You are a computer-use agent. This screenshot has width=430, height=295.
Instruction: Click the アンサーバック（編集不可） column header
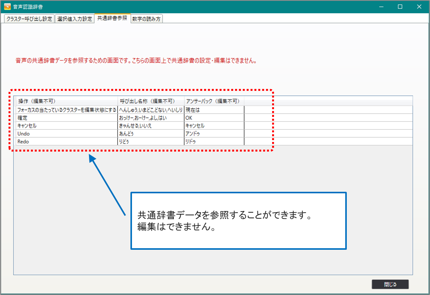point(214,101)
